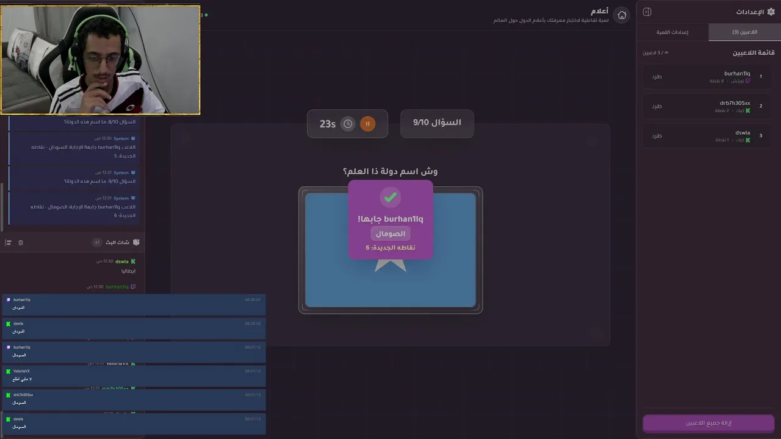Click the system log saying الصومال and points 6

(x=73, y=207)
